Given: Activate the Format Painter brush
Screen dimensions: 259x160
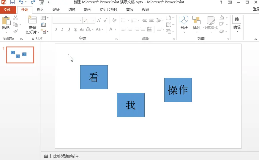Looking at the screenshot, I should coord(15,31).
